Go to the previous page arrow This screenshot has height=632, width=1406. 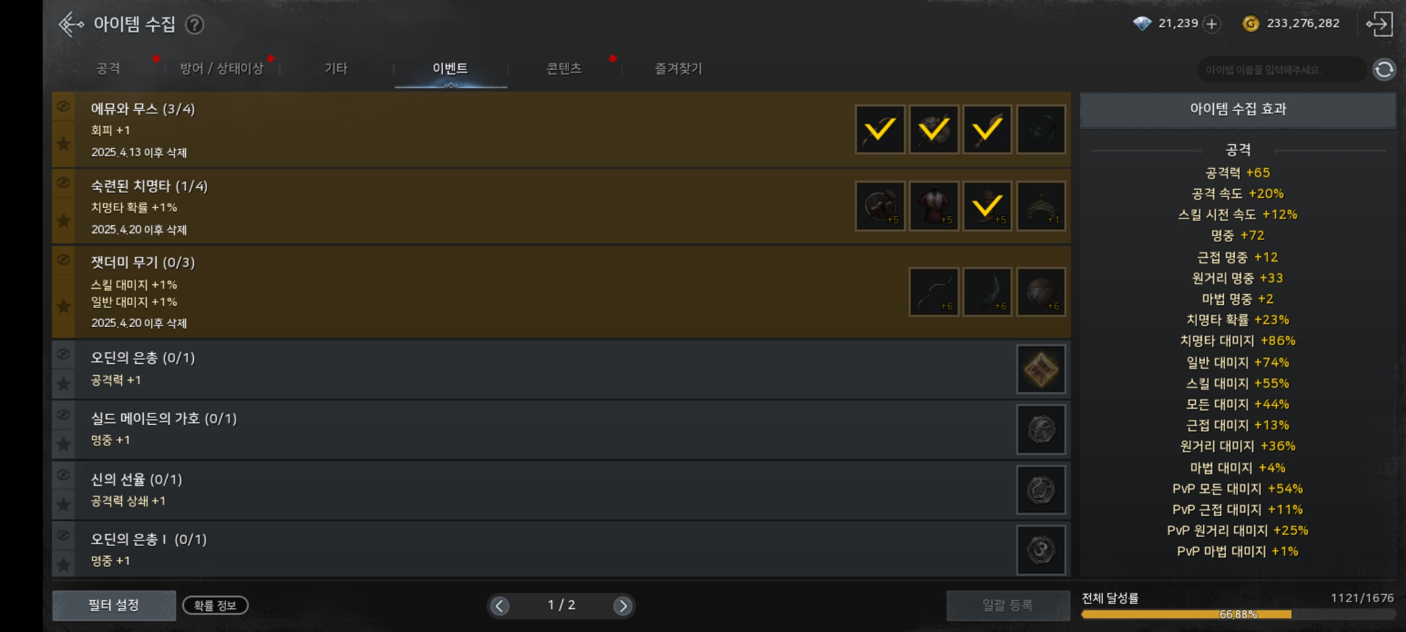pos(499,606)
